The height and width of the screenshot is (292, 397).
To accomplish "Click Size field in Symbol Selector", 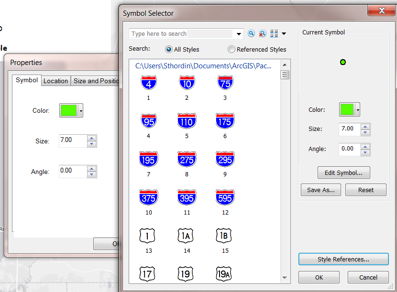I will (x=349, y=129).
